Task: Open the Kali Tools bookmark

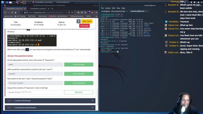Action: [31, 16]
